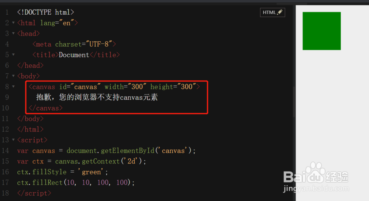This screenshot has height=201, width=369.
Task: Click the closing '</html>' tag
Action: 30,129
